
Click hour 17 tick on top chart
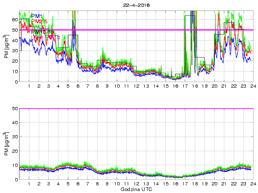tap(185, 86)
